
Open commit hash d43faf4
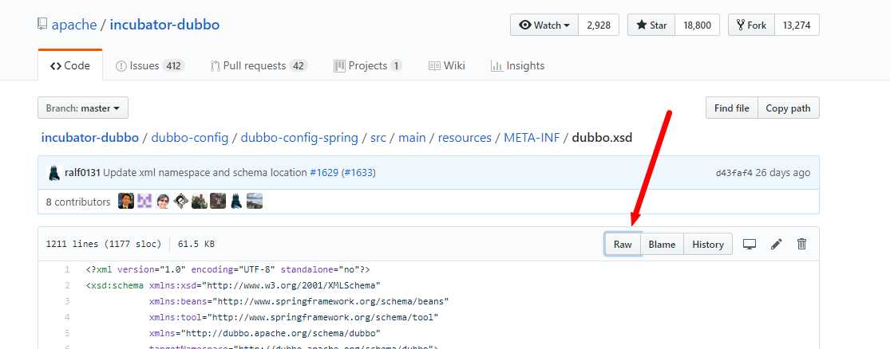734,173
